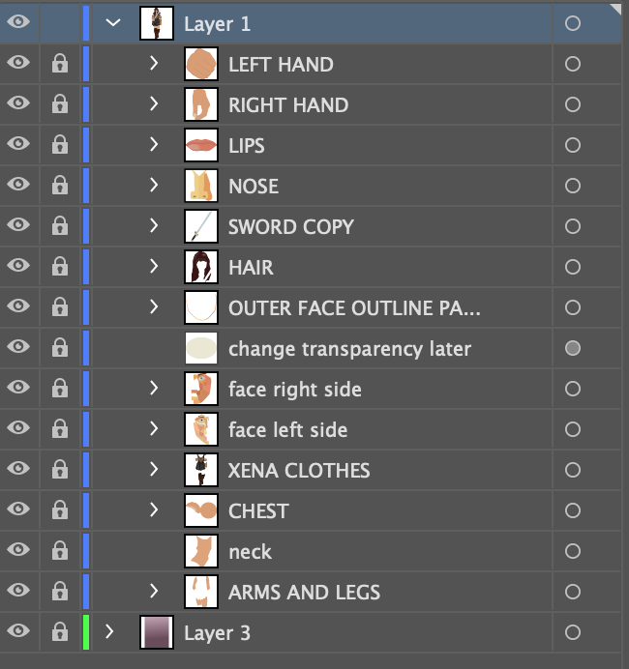Select the CHEST row name
Image resolution: width=629 pixels, height=669 pixels.
258,510
